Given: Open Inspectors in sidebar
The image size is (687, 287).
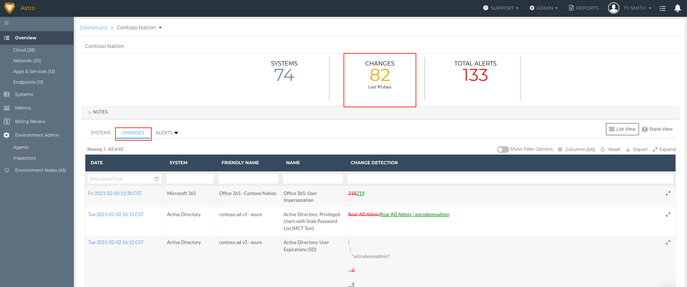Looking at the screenshot, I should (24, 158).
